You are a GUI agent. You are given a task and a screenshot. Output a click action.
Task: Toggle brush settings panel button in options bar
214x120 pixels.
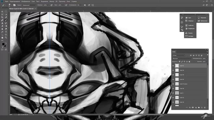(14, 5)
